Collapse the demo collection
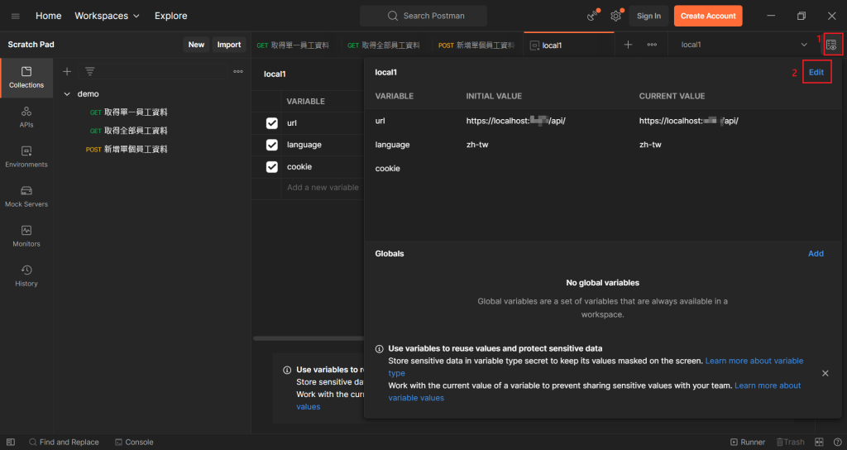This screenshot has height=450, width=847. point(67,94)
